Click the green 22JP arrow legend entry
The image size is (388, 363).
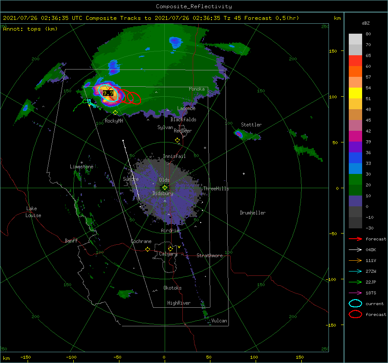coord(355,282)
